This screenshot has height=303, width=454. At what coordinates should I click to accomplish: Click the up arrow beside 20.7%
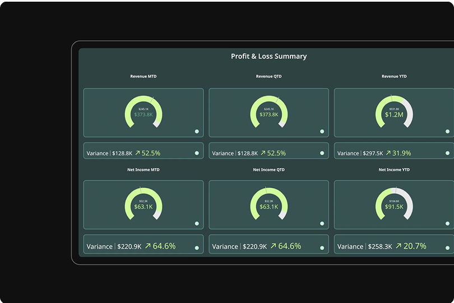(399, 246)
